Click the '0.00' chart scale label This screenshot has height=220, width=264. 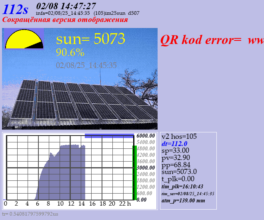[x=142, y=200]
